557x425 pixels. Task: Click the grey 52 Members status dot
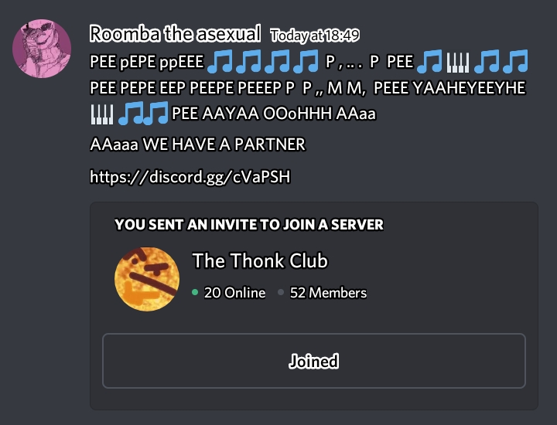[x=281, y=292]
